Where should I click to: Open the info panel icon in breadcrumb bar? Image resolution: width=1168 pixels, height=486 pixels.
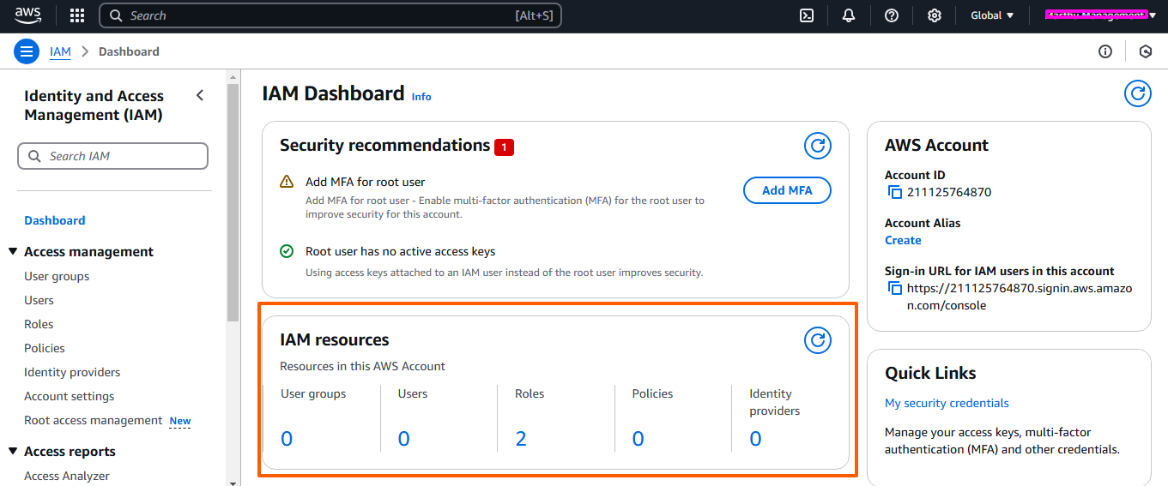[x=1105, y=51]
